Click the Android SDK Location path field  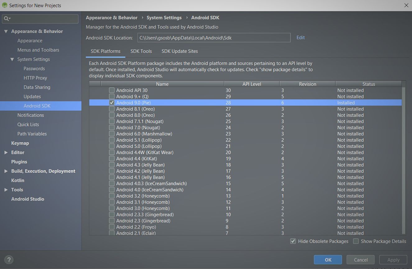click(214, 38)
